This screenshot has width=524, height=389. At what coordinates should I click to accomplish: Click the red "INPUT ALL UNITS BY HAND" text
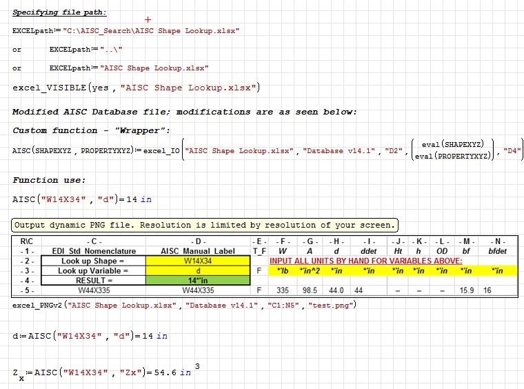tap(365, 261)
